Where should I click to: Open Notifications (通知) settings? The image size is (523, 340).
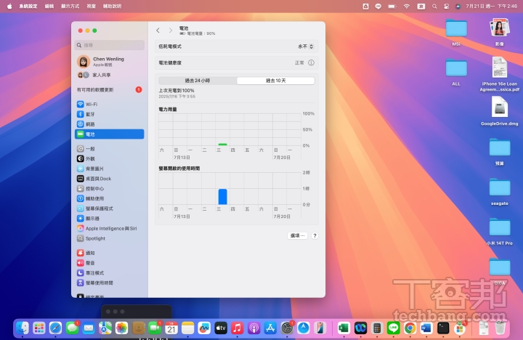pos(110,253)
